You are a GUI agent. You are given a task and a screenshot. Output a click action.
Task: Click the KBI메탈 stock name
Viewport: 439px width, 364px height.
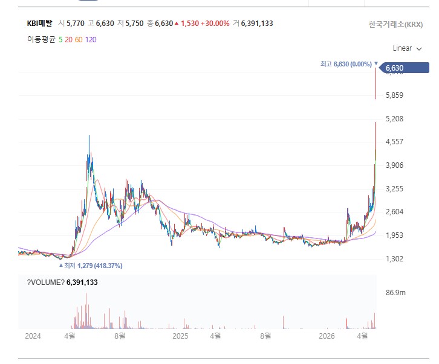tap(39, 23)
